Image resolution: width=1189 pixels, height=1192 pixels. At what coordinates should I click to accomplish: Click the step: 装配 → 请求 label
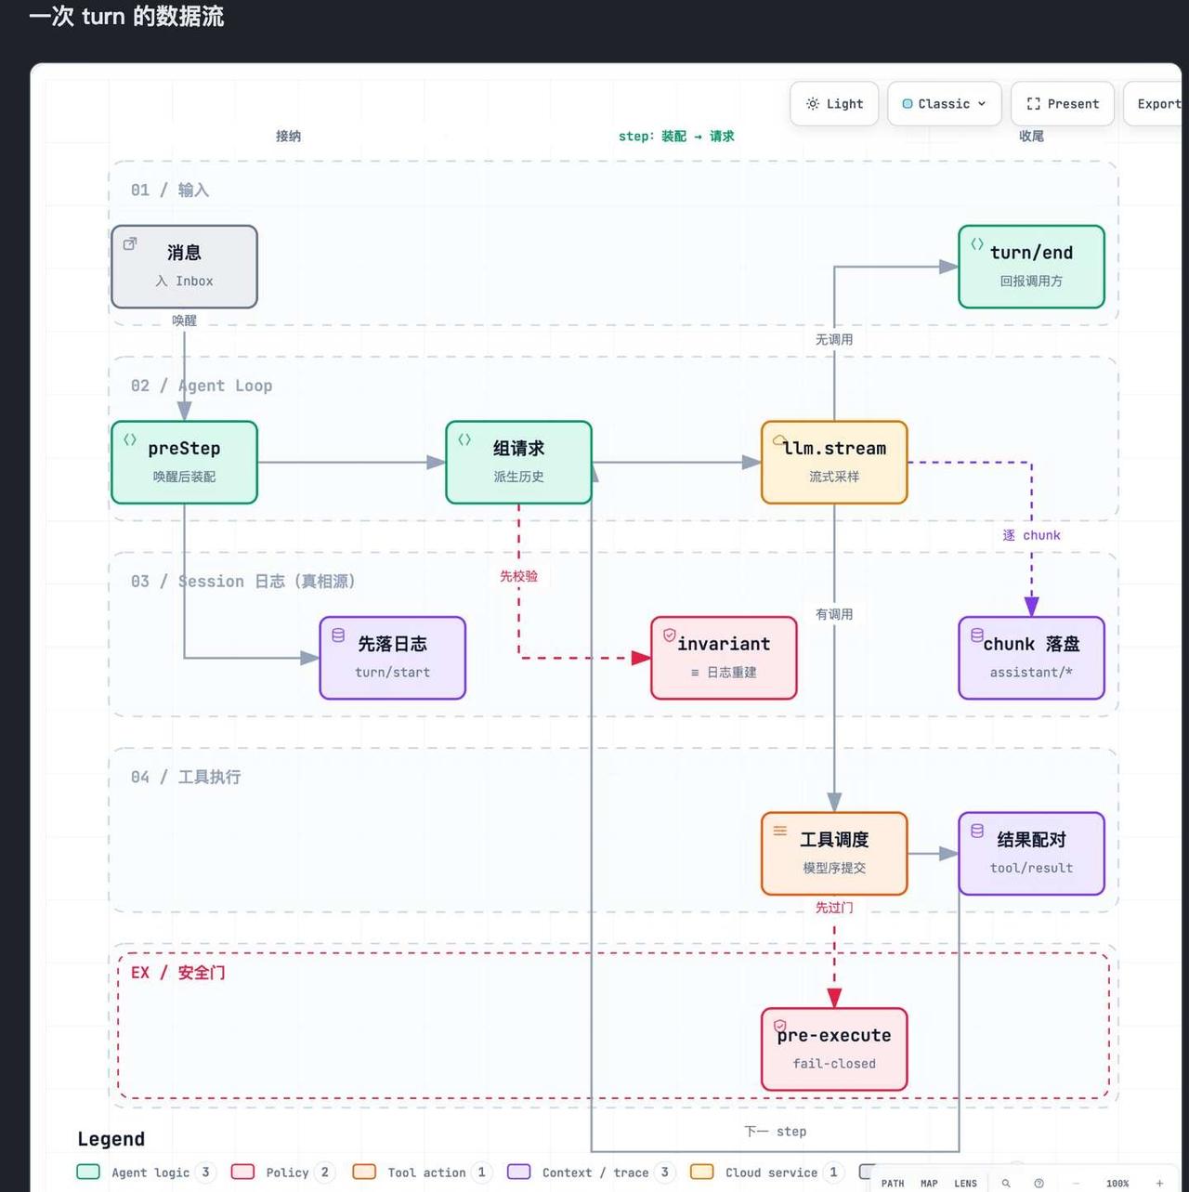676,136
